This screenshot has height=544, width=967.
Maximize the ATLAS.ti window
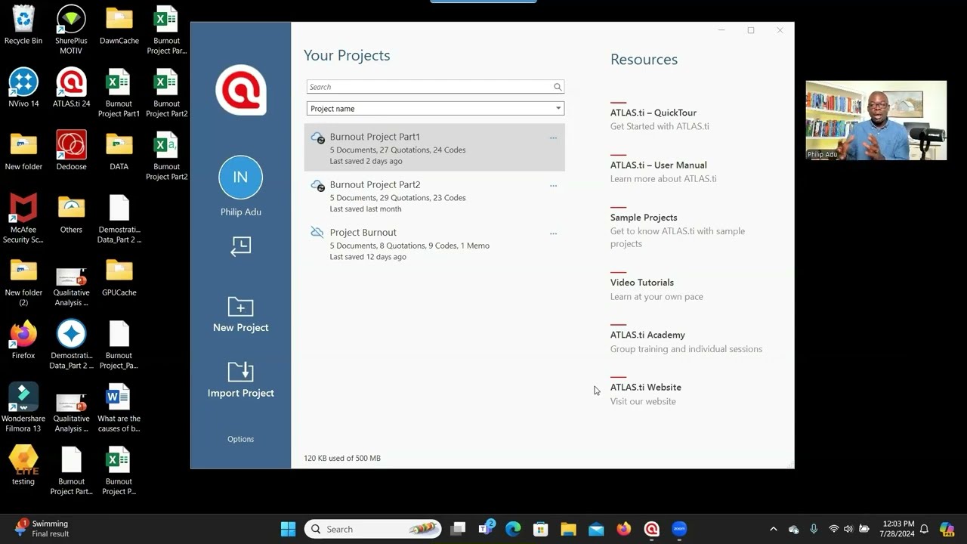[x=750, y=30]
